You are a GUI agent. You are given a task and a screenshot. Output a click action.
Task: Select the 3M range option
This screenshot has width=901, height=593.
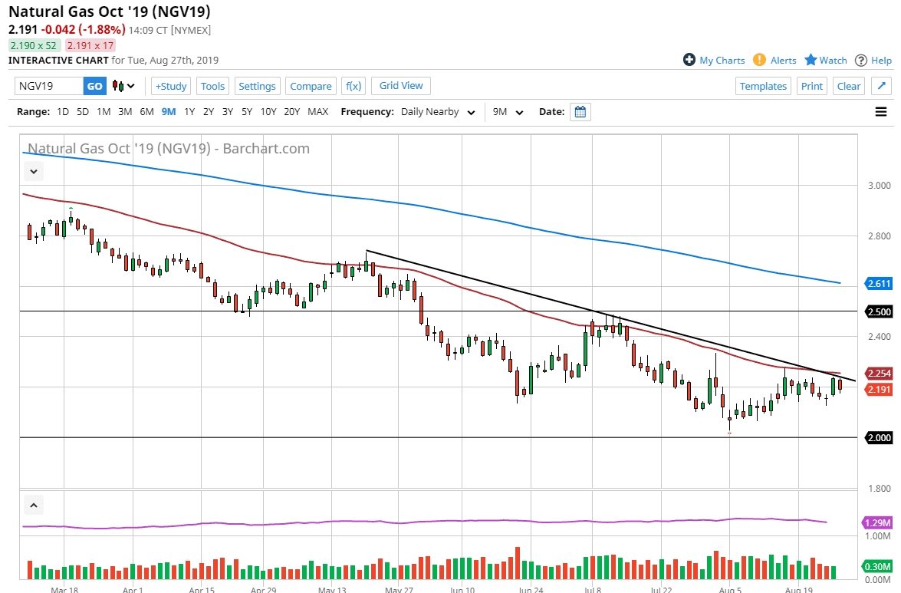pos(125,112)
